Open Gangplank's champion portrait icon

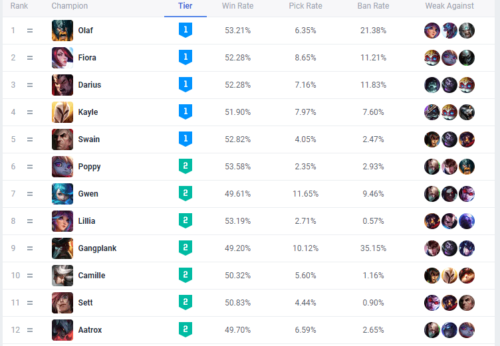click(62, 248)
